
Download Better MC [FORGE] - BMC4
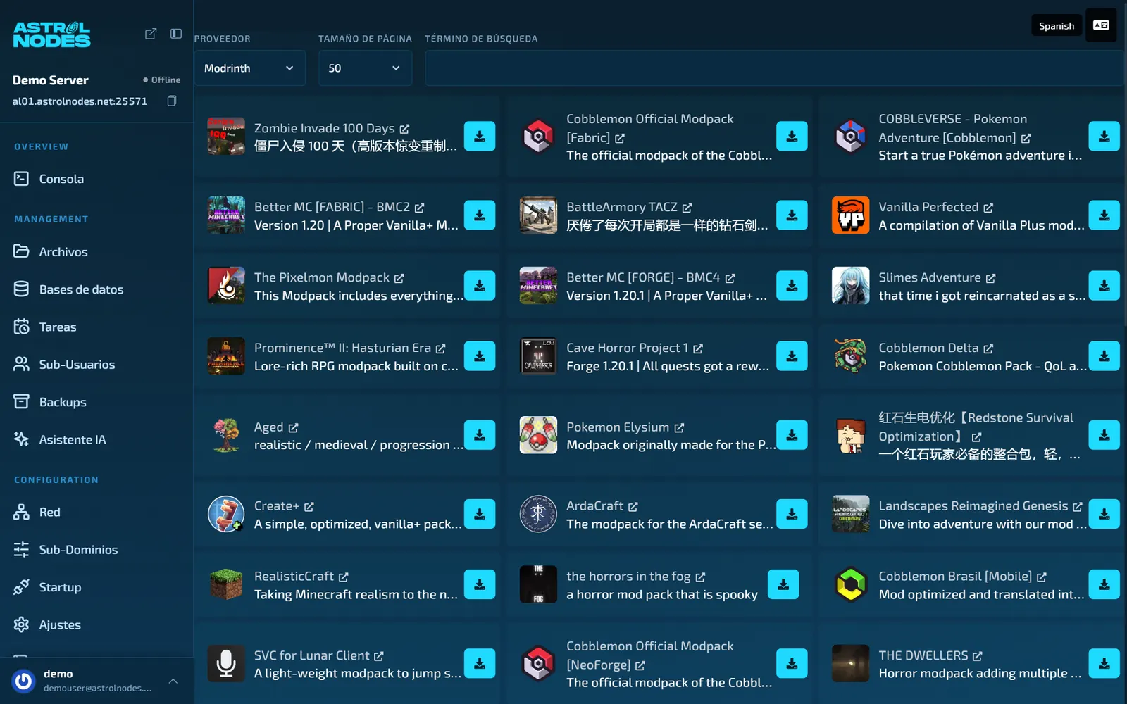tap(792, 286)
